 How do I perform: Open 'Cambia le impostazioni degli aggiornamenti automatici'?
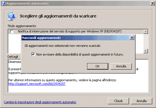click(x=40, y=102)
